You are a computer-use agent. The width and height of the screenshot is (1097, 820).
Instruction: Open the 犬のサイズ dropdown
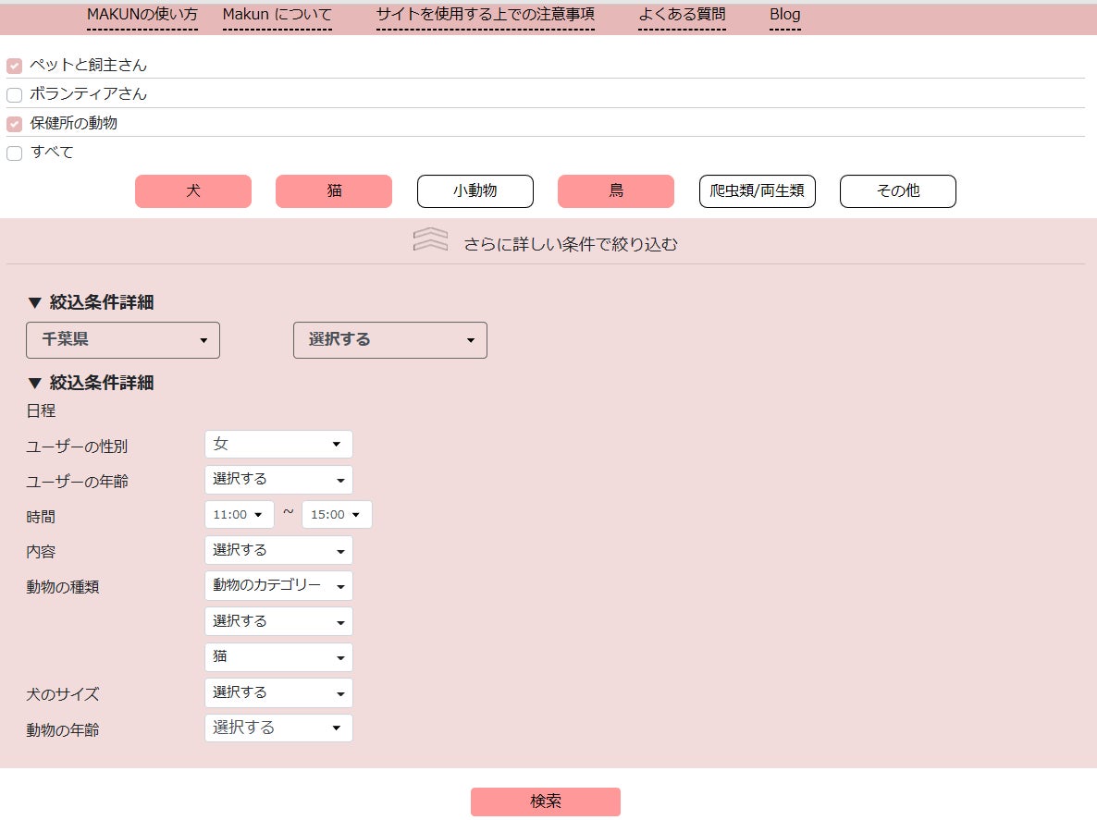coord(278,692)
